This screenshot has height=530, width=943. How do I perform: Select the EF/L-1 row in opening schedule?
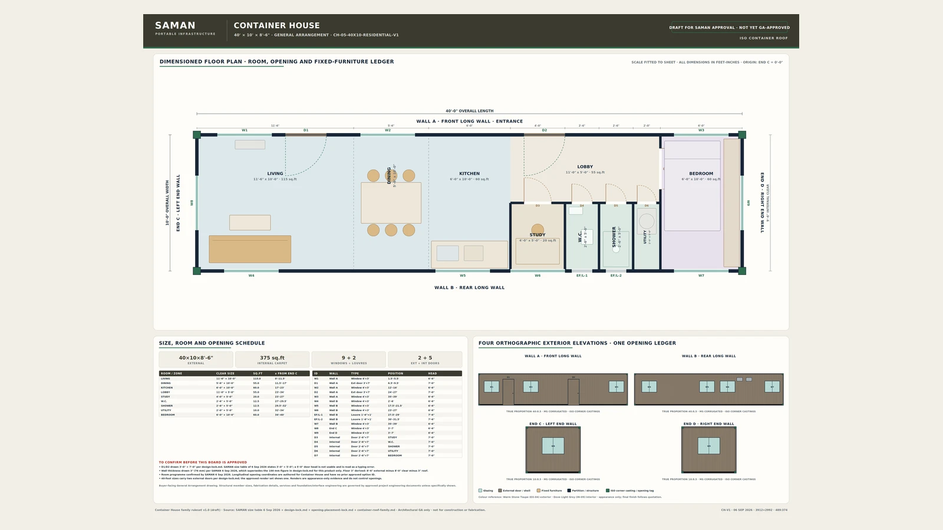[x=387, y=415]
